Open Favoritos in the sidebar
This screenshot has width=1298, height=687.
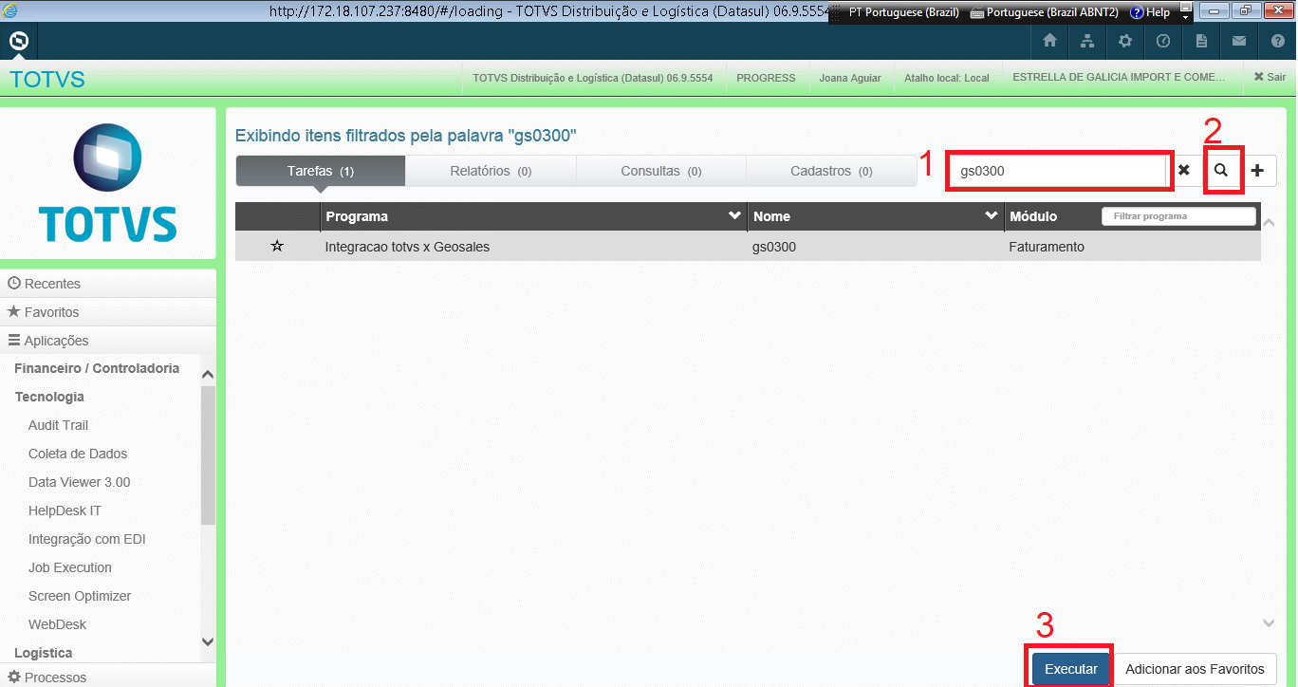[108, 312]
